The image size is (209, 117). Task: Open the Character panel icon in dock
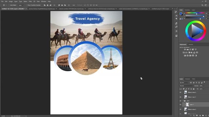pyautogui.click(x=176, y=16)
